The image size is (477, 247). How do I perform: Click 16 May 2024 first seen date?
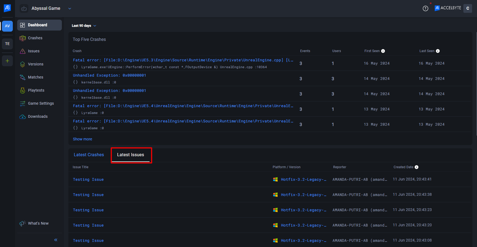[377, 63]
